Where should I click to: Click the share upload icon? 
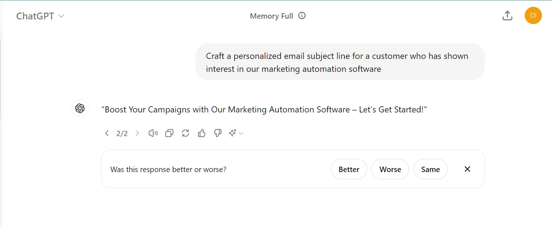point(507,16)
